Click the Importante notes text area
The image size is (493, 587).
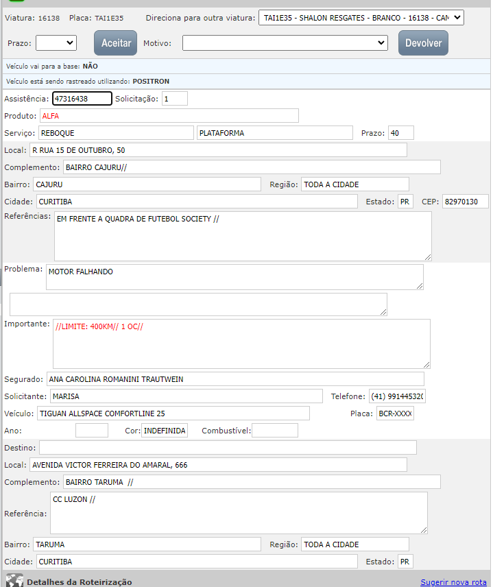pyautogui.click(x=241, y=344)
